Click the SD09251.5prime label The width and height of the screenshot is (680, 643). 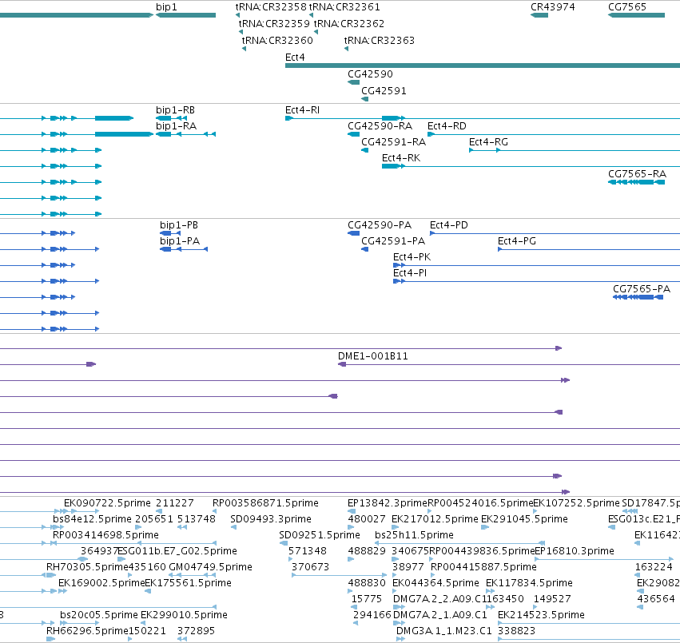[x=320, y=535]
